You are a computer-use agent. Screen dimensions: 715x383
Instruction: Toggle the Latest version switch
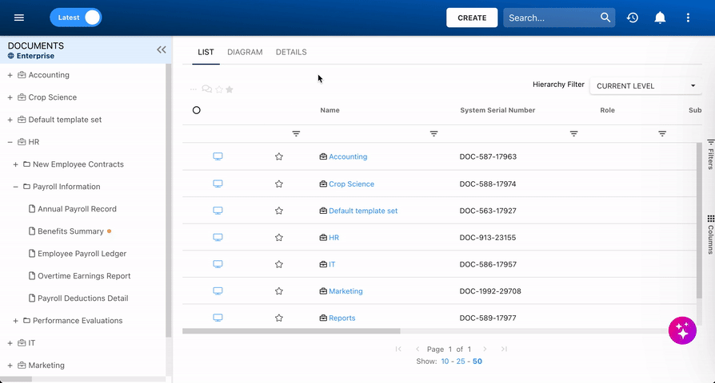[76, 18]
